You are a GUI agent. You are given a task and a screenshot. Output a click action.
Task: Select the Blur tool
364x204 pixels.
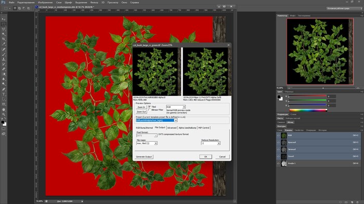4,79
